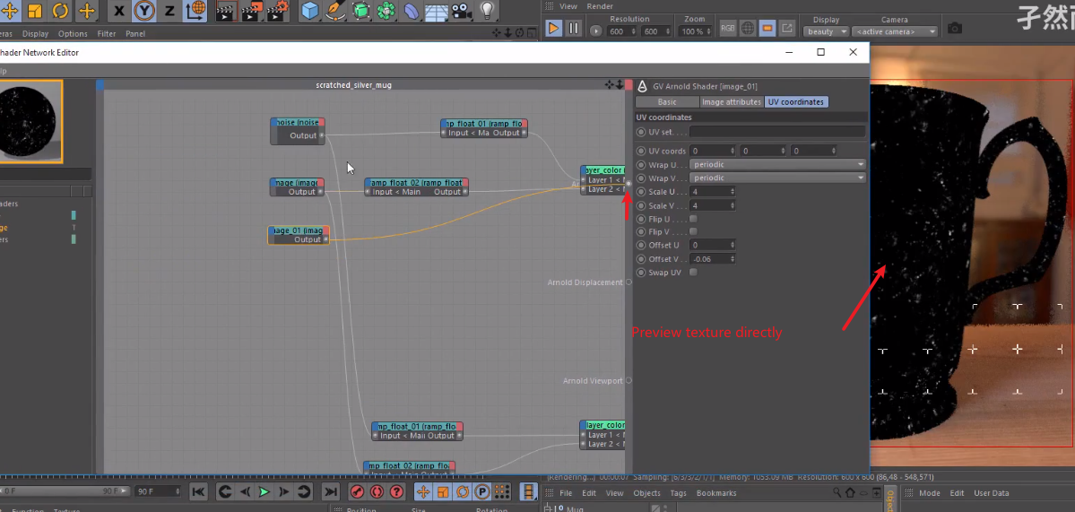
Task: Toggle the Y axis lock
Action: (x=144, y=11)
